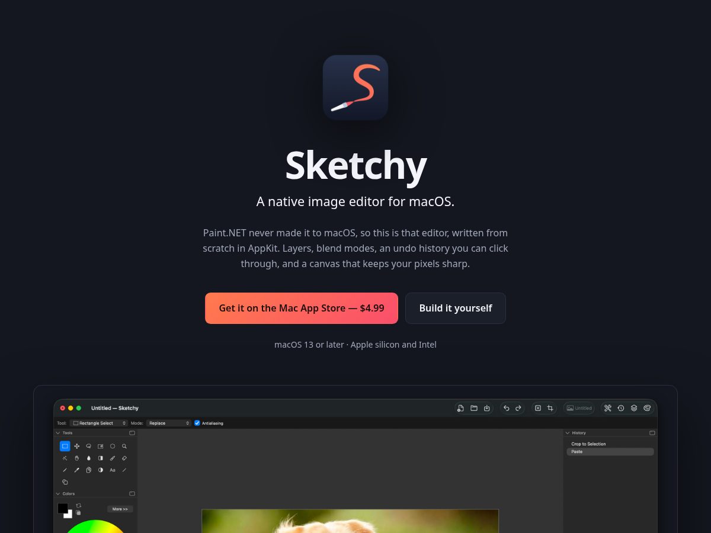Click the Save download-arrow toolbar icon
The image size is (711, 533).
(x=487, y=408)
